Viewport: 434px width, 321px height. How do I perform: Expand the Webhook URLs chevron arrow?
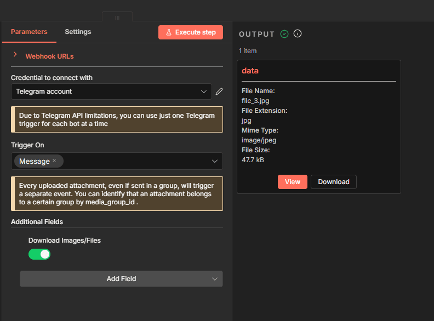15,55
